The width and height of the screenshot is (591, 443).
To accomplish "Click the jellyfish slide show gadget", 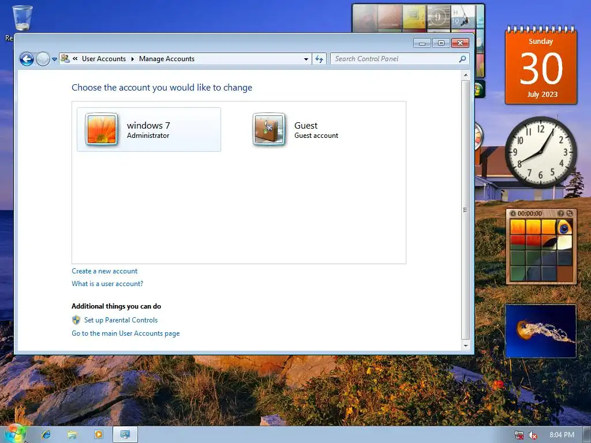I will coord(540,331).
